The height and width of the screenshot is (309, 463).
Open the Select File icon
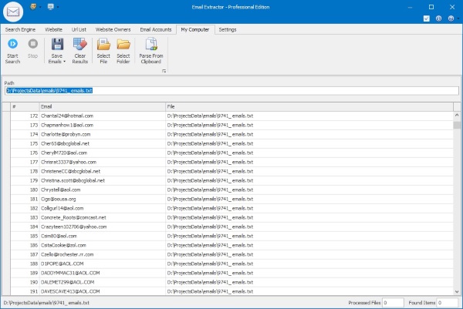point(103,45)
